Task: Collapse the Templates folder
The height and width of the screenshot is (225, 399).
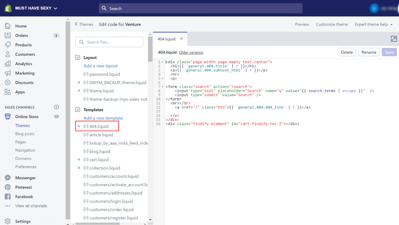Action: (78, 110)
